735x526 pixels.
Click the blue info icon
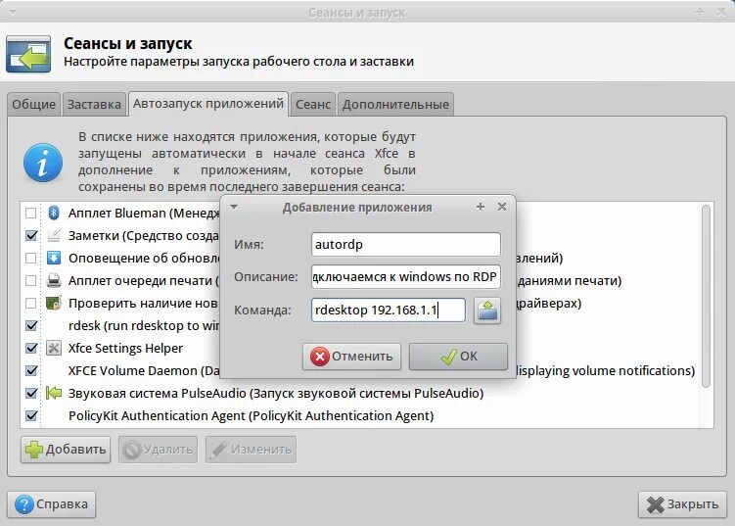pyautogui.click(x=43, y=163)
